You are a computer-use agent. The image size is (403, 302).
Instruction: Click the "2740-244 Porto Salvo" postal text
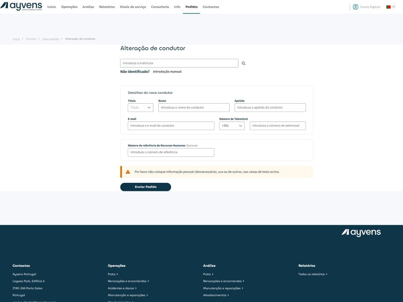coord(28,288)
